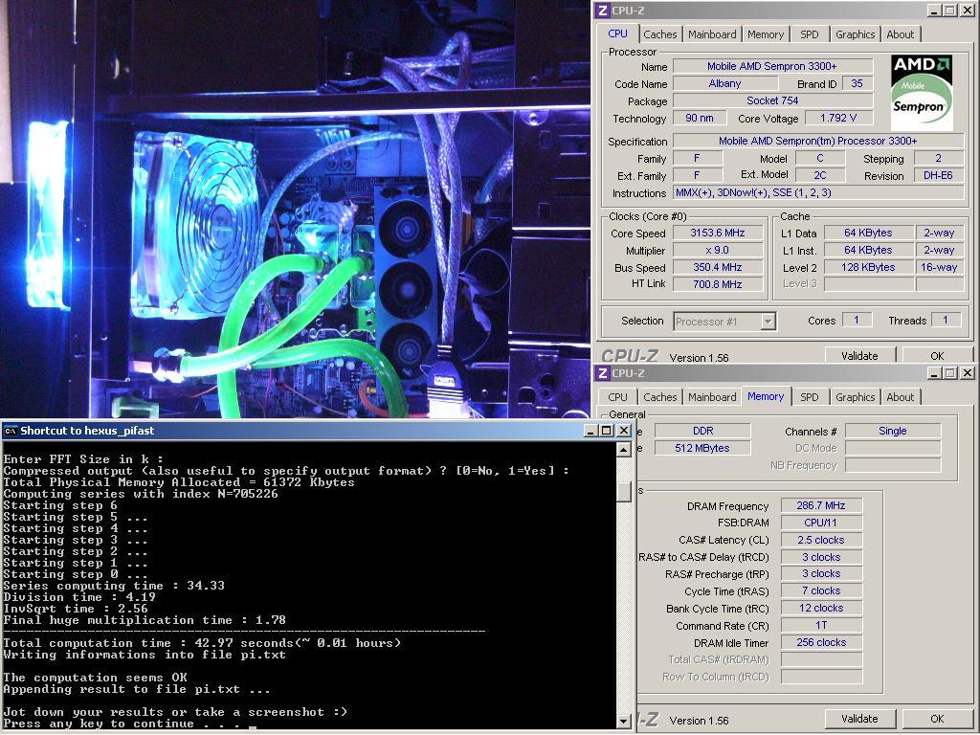The width and height of the screenshot is (980, 735).
Task: Click the Core Speed value '3153.6 MHz'
Action: tap(718, 233)
